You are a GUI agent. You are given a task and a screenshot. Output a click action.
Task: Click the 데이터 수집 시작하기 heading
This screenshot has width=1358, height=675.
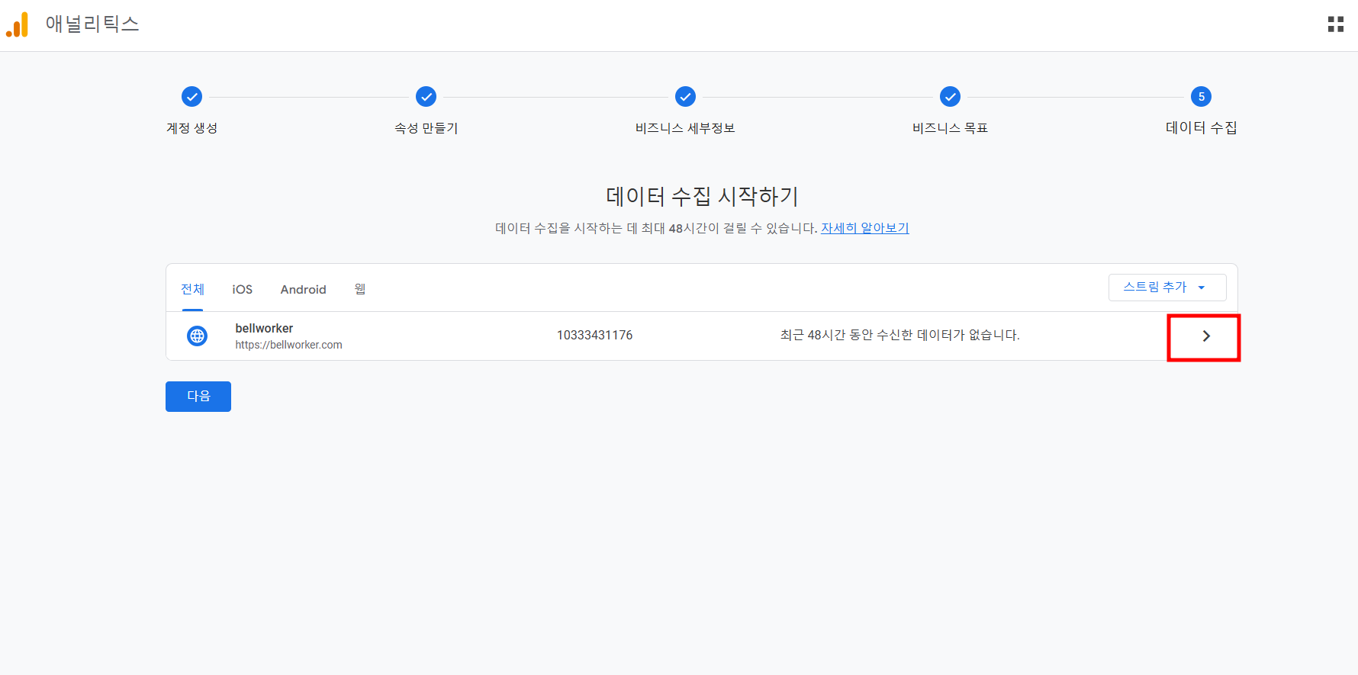click(702, 197)
